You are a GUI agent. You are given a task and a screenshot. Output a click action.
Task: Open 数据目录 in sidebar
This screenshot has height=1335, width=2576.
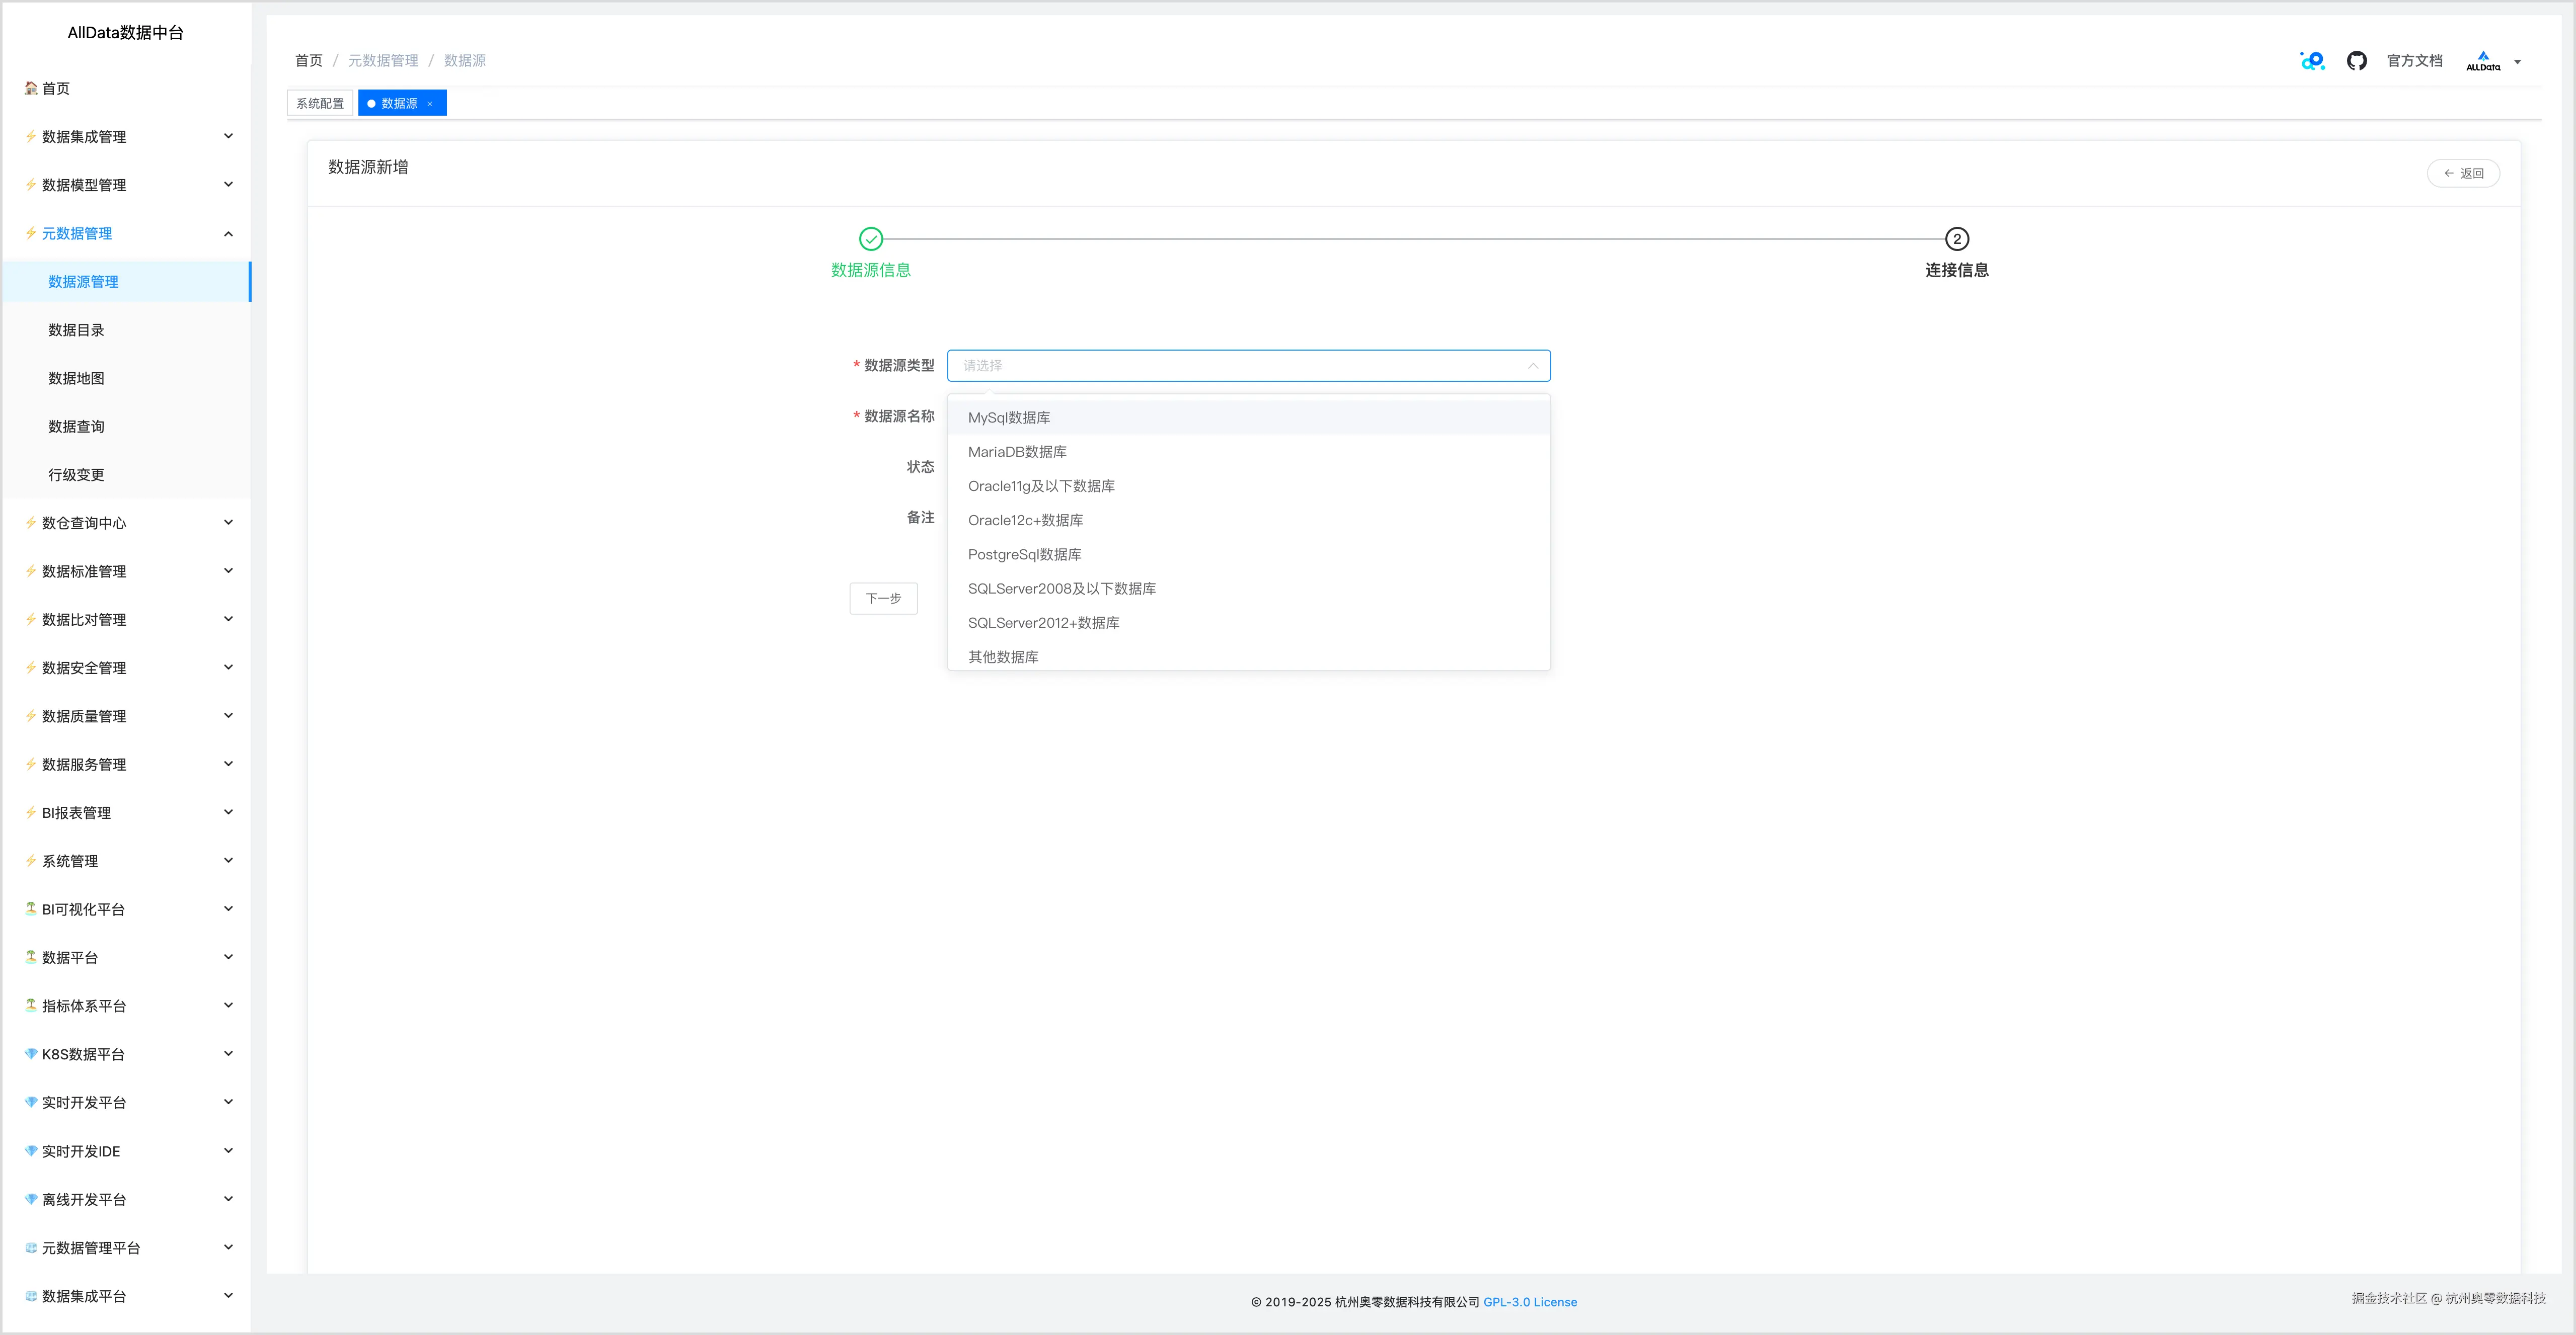(76, 330)
